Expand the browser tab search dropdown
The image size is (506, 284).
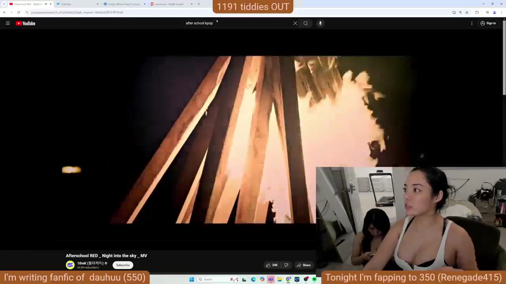[4, 4]
